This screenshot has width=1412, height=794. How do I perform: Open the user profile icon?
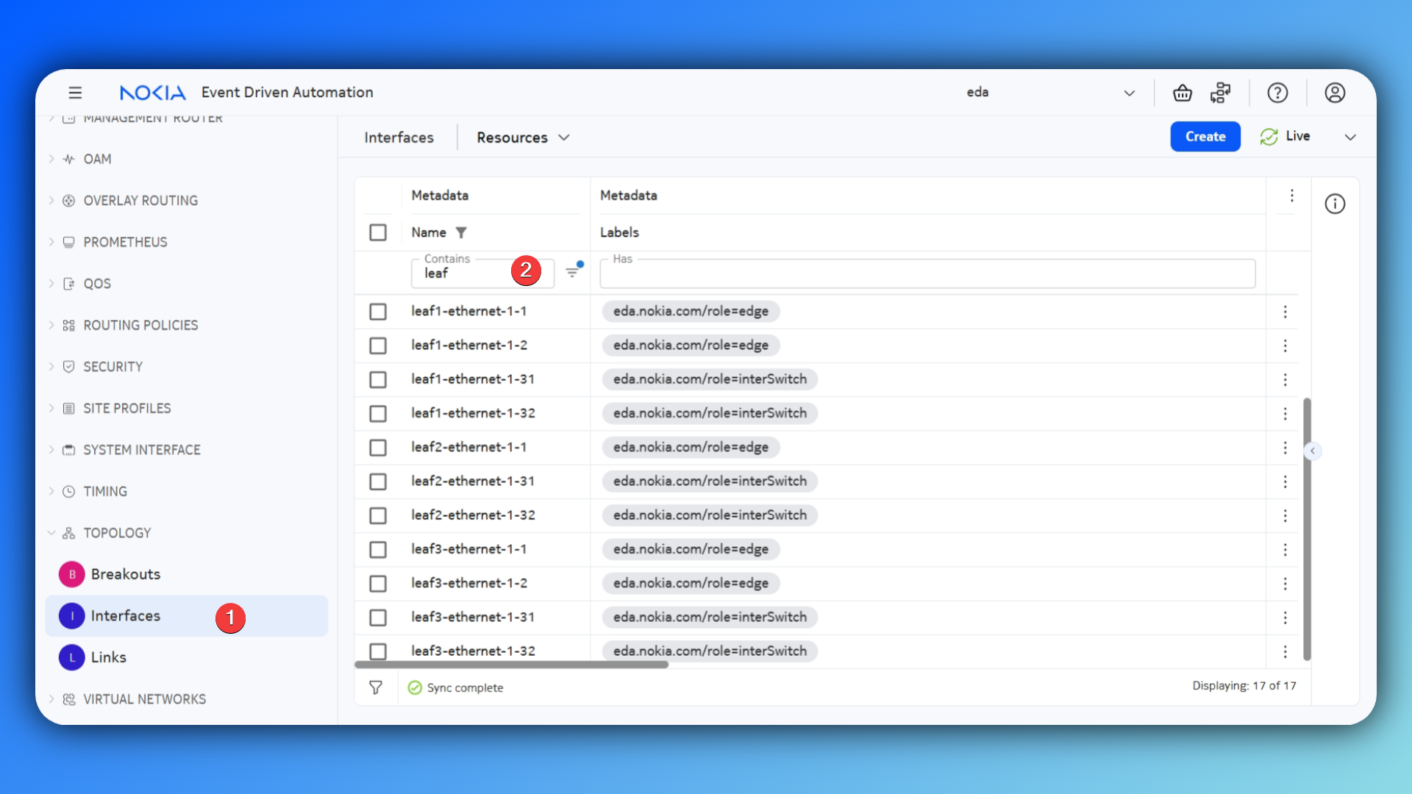click(x=1335, y=93)
